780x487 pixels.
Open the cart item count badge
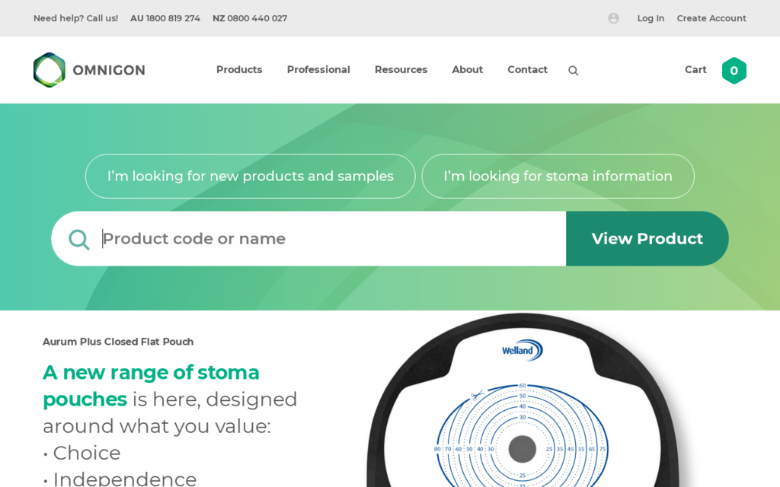tap(734, 71)
